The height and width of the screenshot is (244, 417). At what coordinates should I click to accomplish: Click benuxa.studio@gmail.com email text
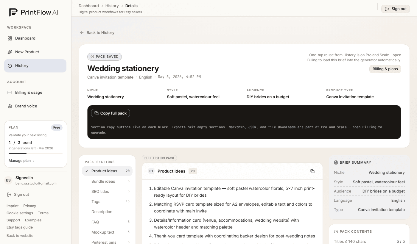coord(36,183)
